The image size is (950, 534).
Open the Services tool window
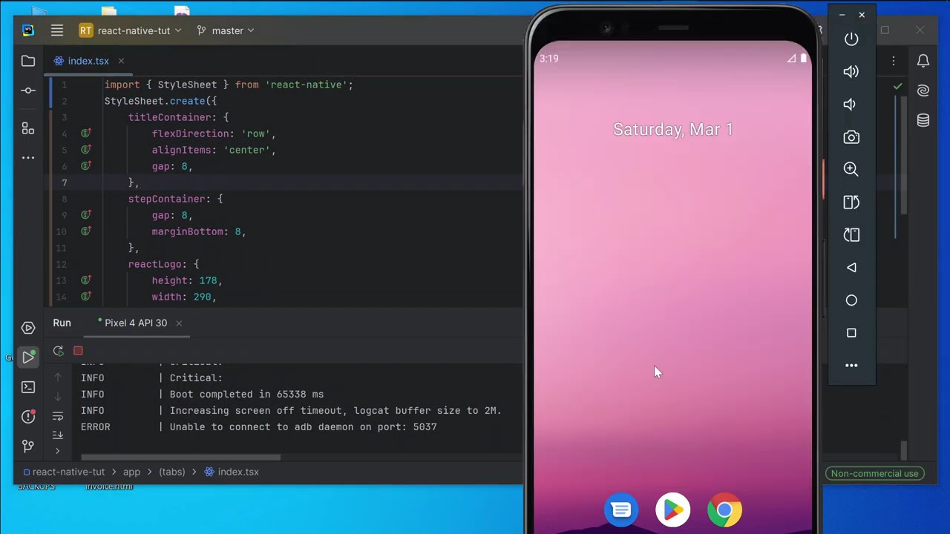28,328
